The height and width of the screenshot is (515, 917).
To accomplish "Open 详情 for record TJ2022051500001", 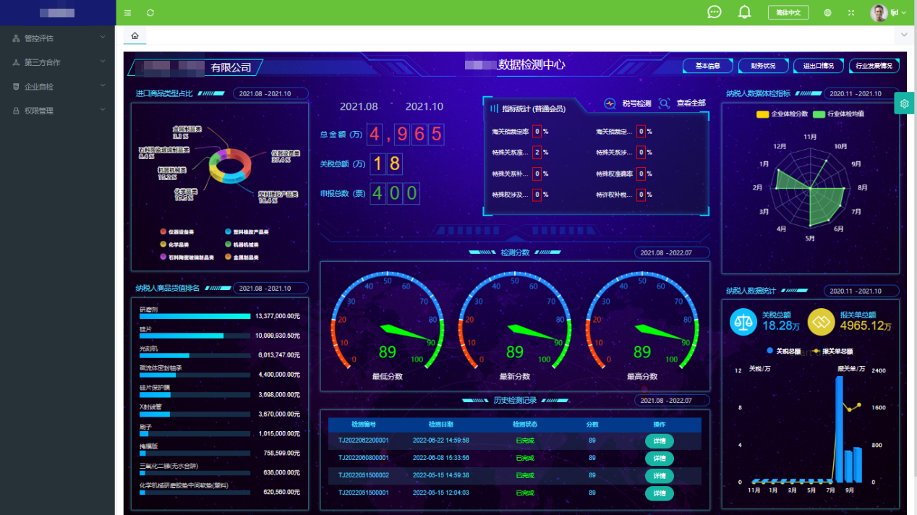I will pyautogui.click(x=660, y=493).
